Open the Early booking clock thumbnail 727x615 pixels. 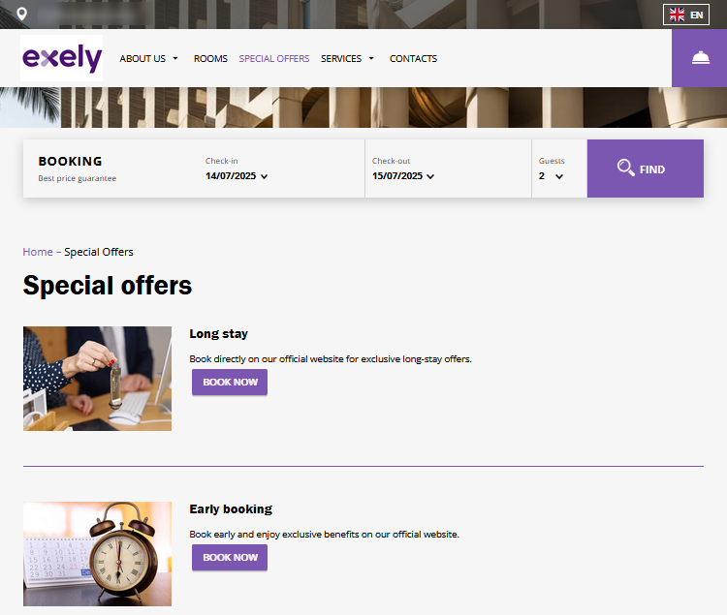pos(97,553)
